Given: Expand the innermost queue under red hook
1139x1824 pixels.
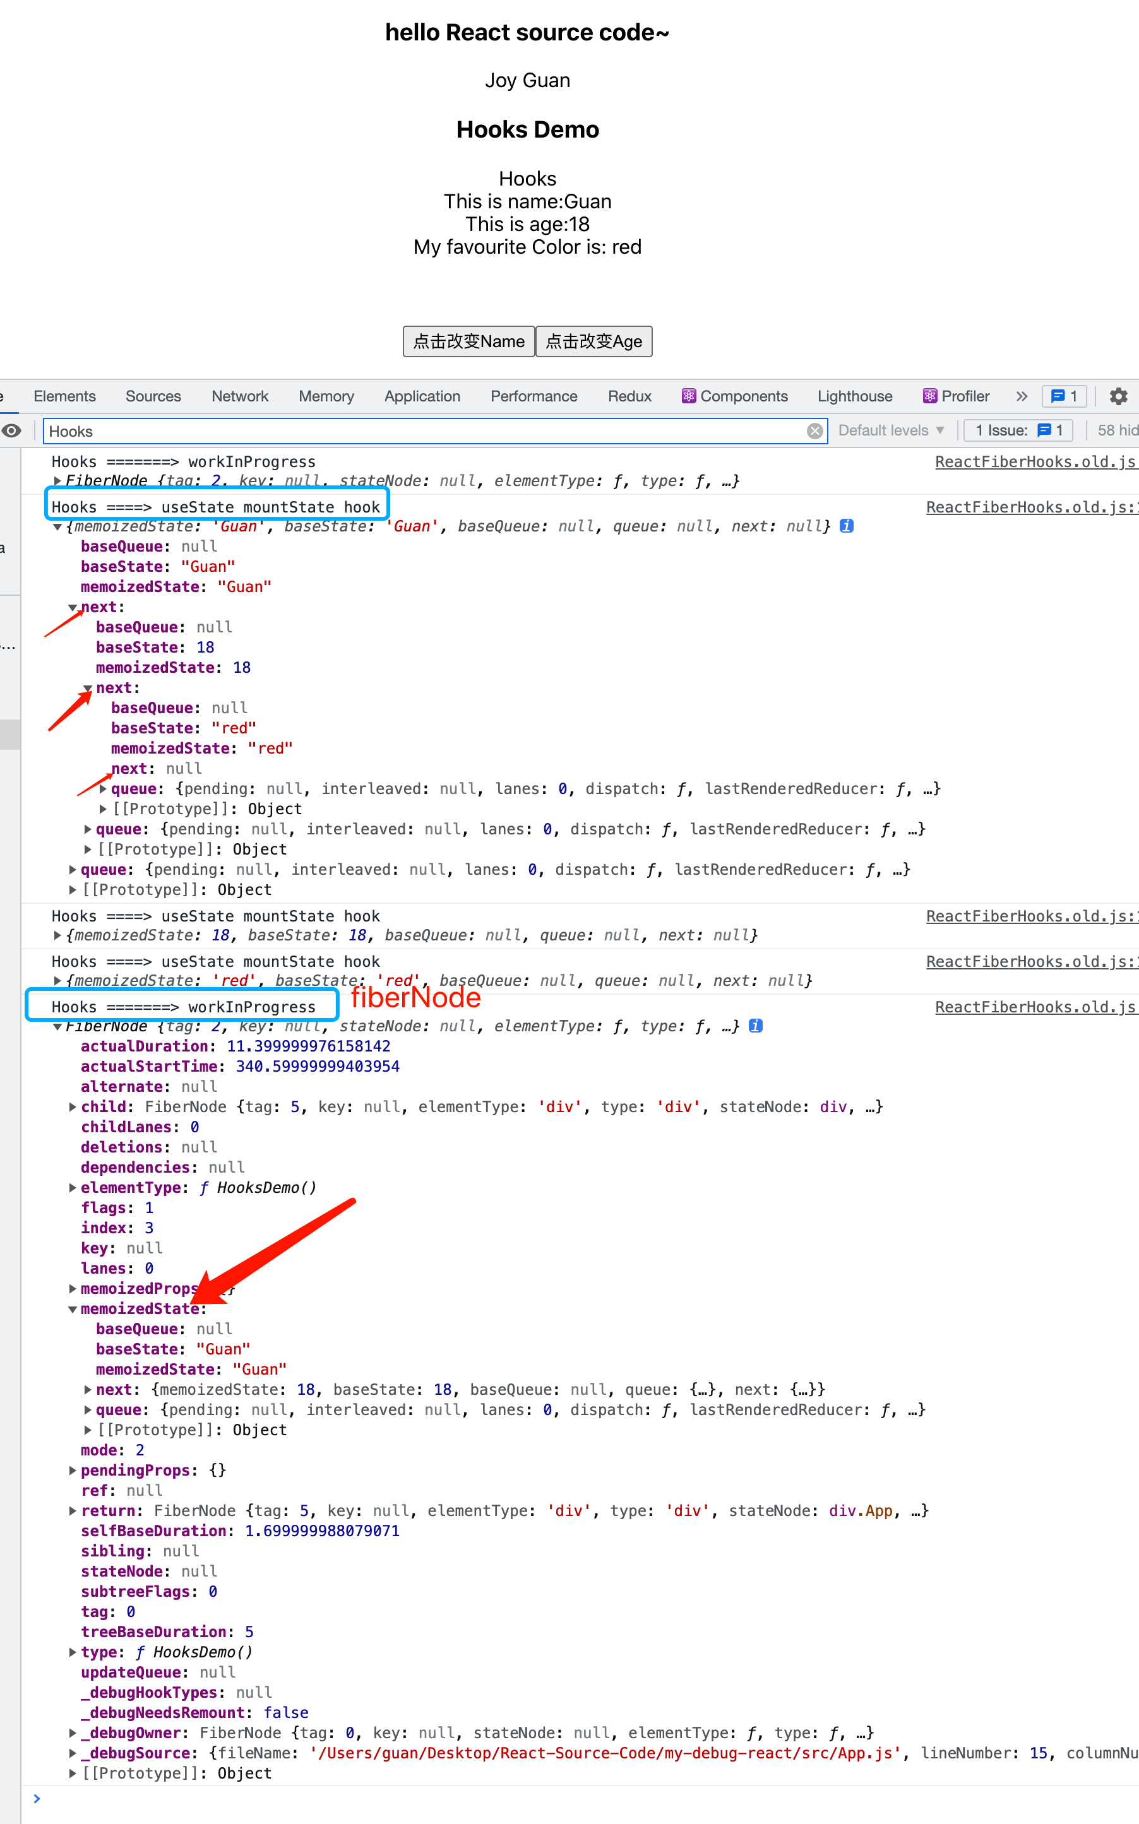Looking at the screenshot, I should [103, 789].
